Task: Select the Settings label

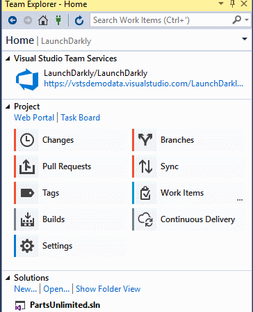Action: (57, 246)
